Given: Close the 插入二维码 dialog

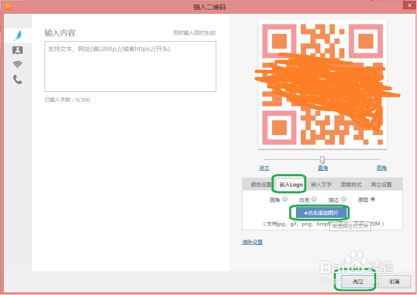Looking at the screenshot, I should [409, 5].
